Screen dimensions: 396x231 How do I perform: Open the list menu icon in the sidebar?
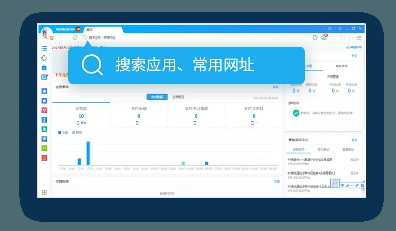pos(44,48)
